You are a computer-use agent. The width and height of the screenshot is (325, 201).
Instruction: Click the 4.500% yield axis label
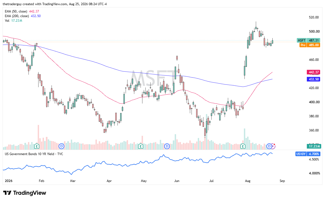tap(314, 159)
